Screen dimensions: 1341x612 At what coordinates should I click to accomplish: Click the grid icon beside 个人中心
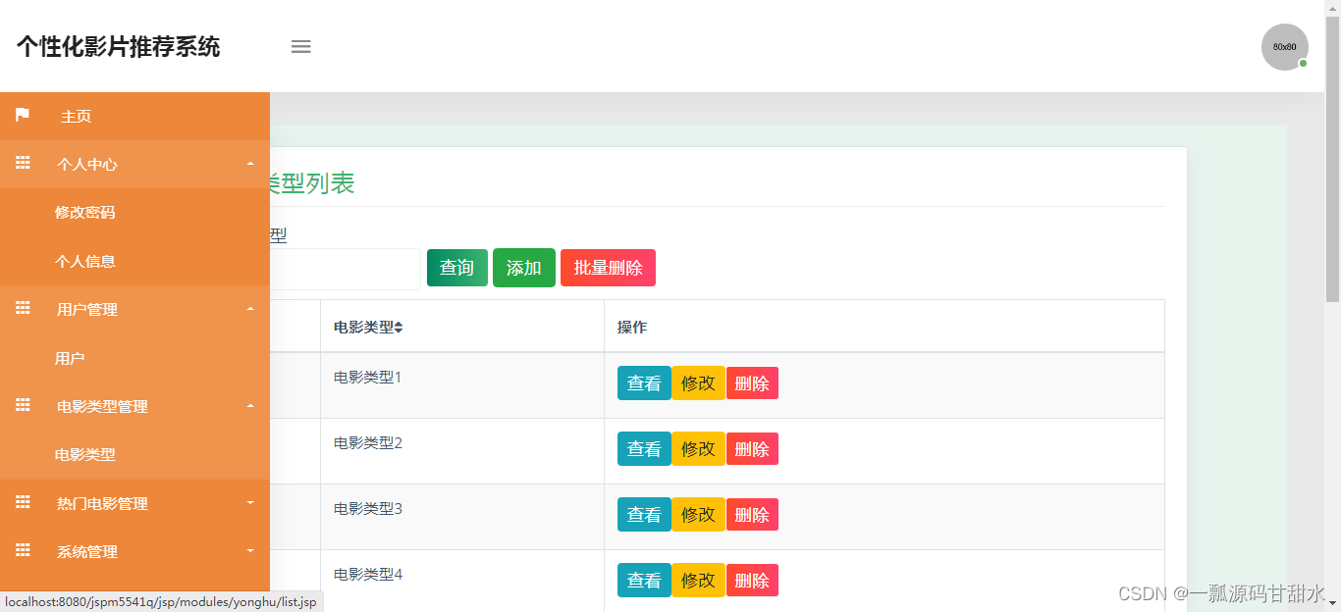(x=23, y=164)
